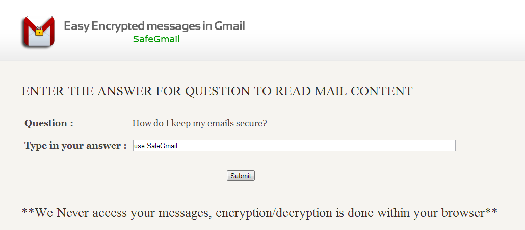Viewport: 525px width, 230px height.
Task: Click the word "Easy" in the header title
Action: [76, 26]
